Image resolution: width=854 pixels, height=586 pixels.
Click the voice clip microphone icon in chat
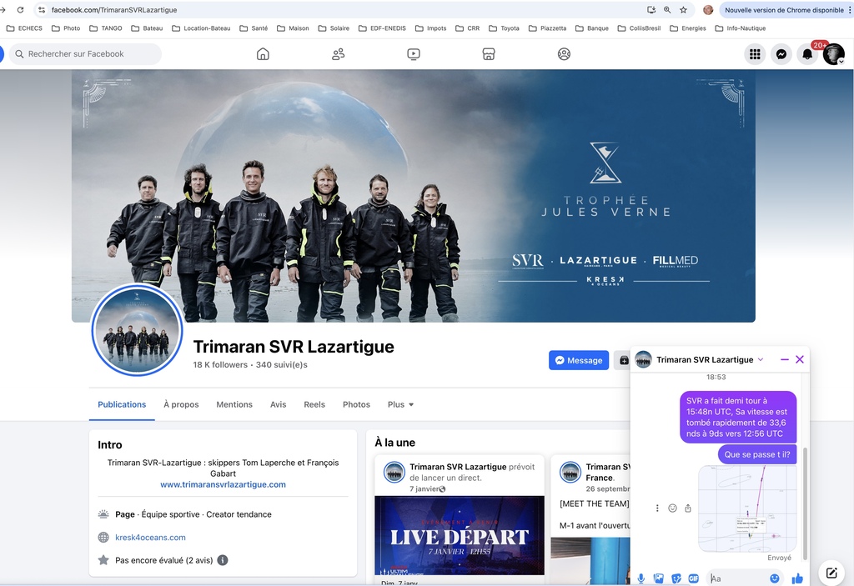(641, 578)
